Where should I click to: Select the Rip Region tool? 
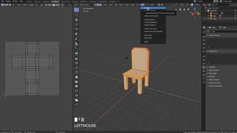77,105
